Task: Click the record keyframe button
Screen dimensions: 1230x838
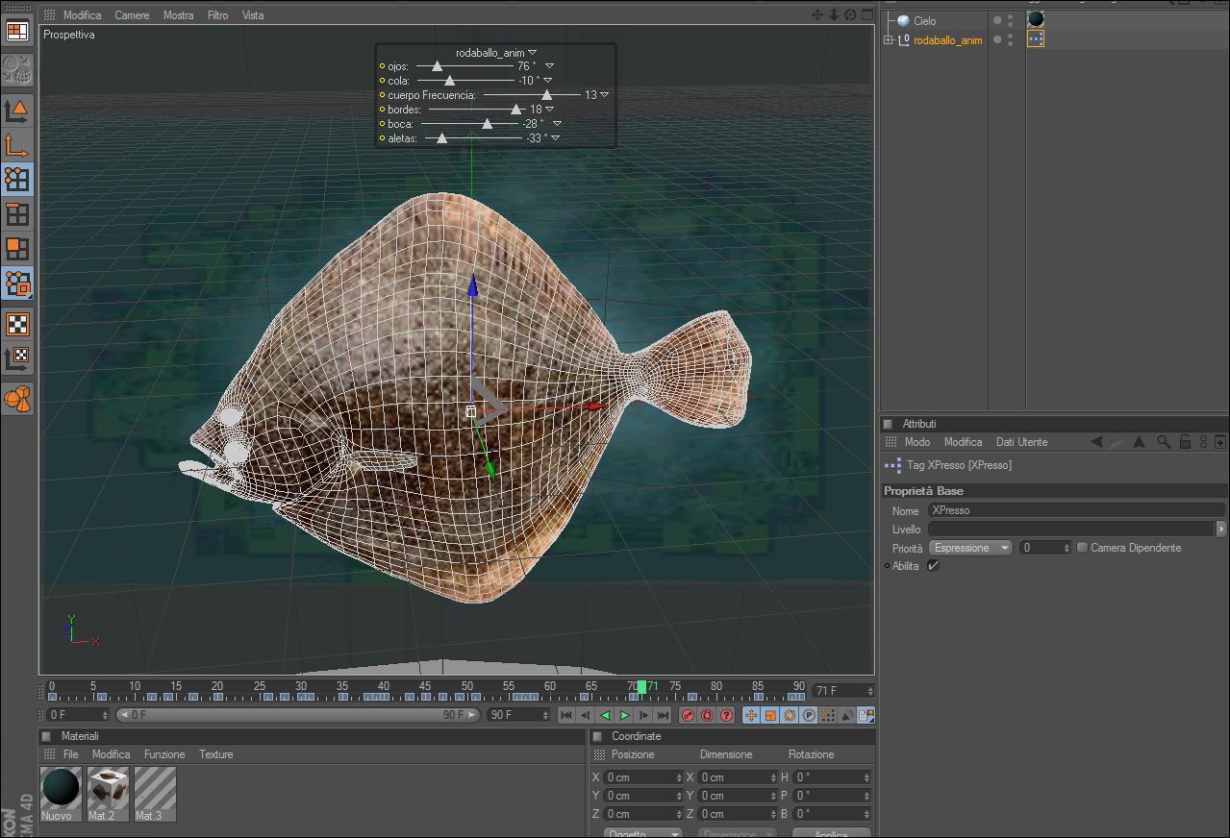Action: [688, 715]
